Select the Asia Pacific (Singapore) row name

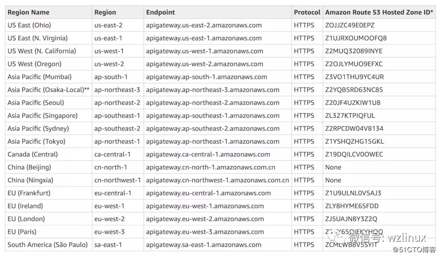[x=42, y=116]
